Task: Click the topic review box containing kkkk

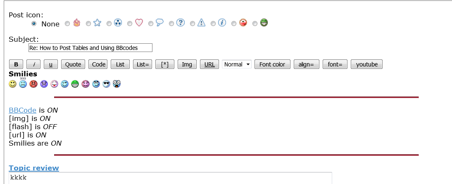Action: coord(170,178)
